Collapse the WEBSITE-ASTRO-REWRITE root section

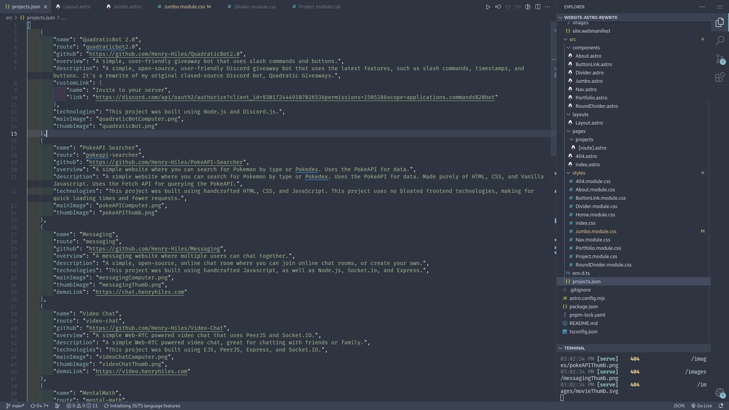[590, 17]
